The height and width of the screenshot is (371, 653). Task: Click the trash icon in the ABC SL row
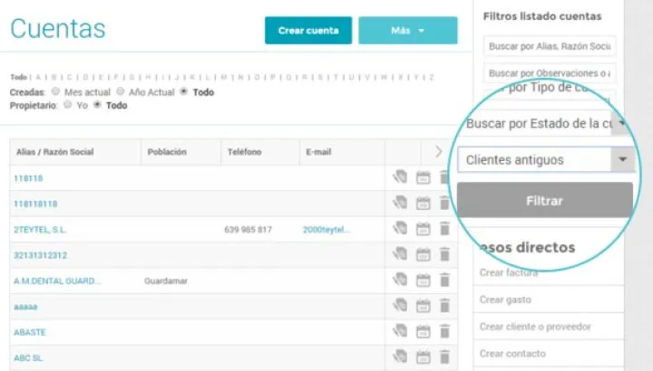[444, 357]
